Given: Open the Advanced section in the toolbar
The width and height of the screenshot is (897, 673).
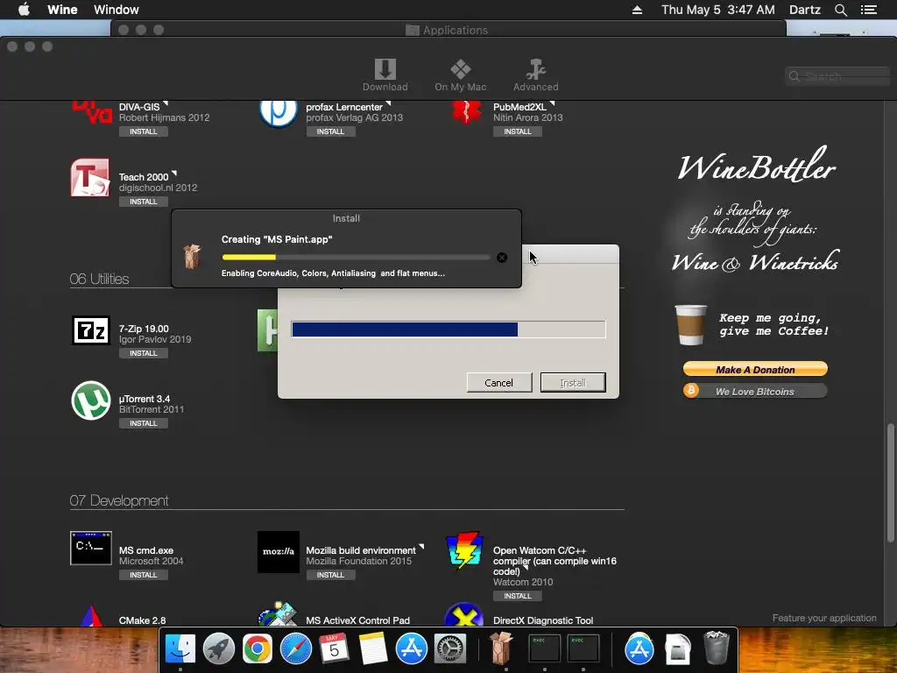Looking at the screenshot, I should [x=535, y=75].
